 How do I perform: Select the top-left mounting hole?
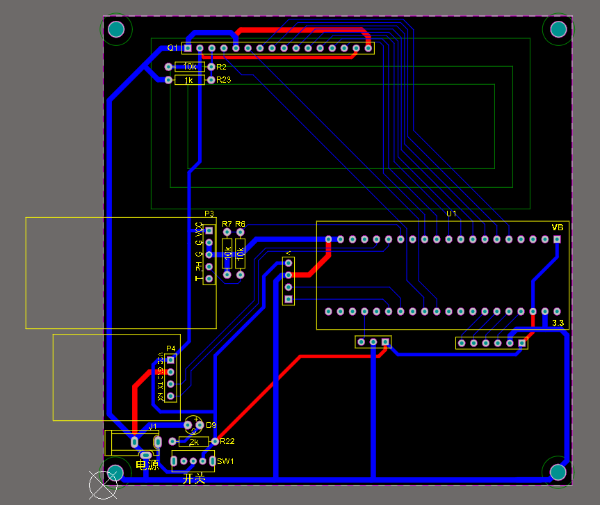(x=116, y=29)
